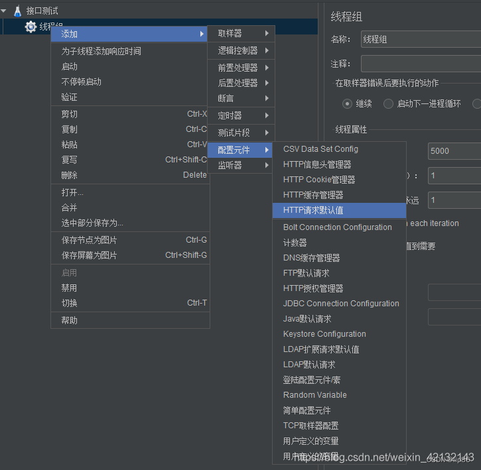Image resolution: width=481 pixels, height=470 pixels.
Task: Expand the 前置处理器 submenu
Action: [241, 68]
